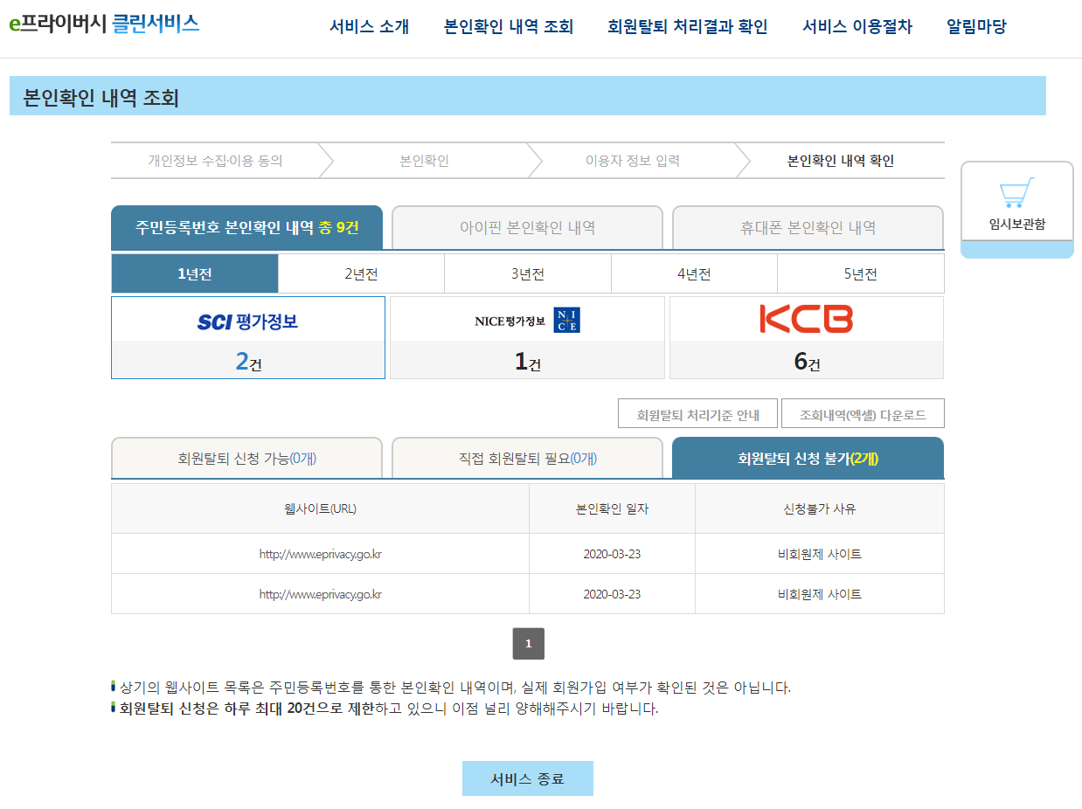Click page number 1 pagination button
The height and width of the screenshot is (809, 1082).
528,644
